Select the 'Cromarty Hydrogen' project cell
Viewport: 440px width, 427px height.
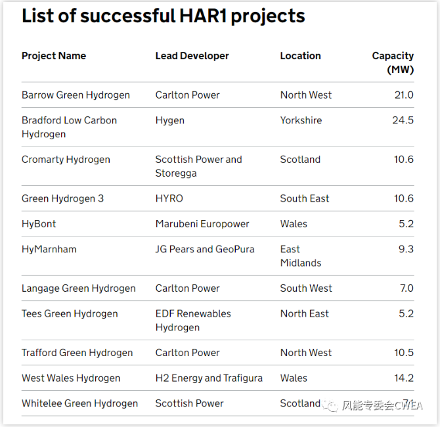pos(66,160)
